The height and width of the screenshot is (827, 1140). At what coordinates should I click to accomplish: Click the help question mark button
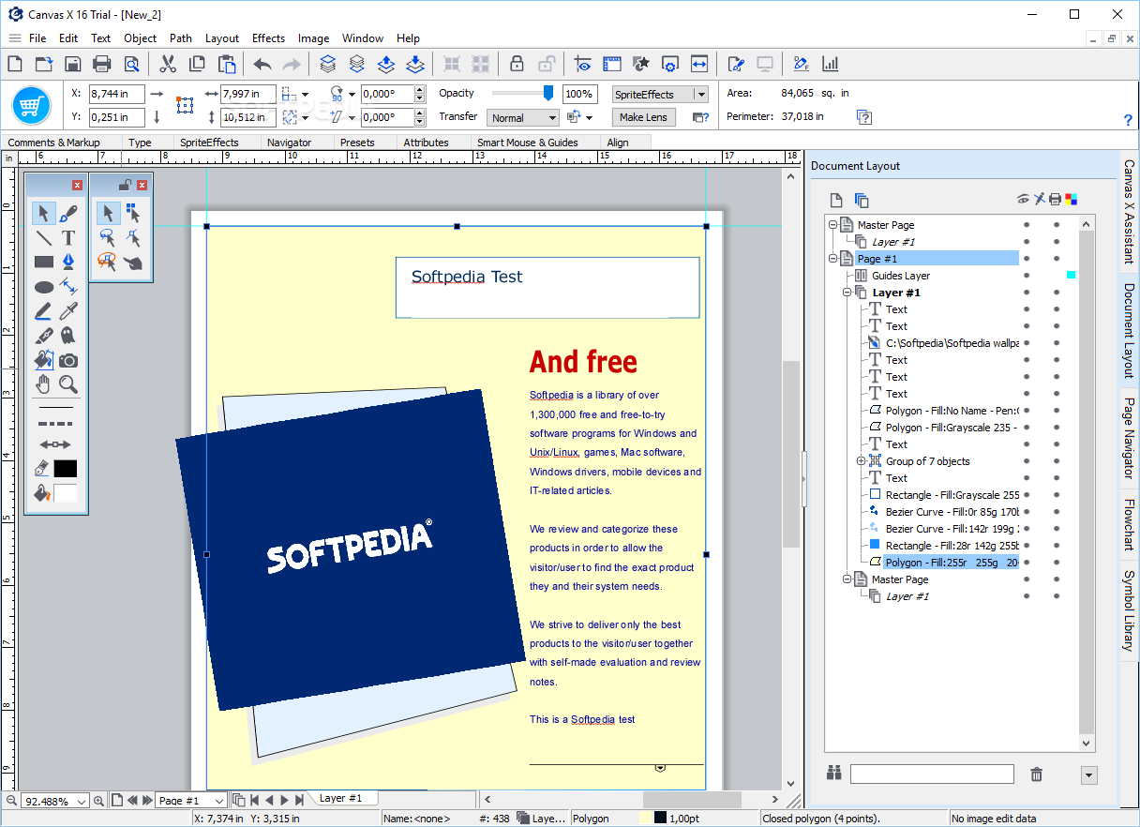click(x=1128, y=120)
